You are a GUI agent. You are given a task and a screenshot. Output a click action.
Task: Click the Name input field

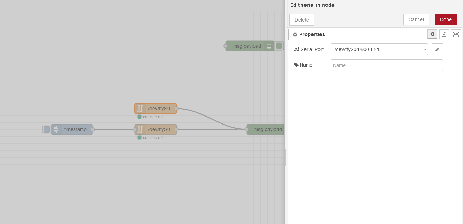click(387, 65)
